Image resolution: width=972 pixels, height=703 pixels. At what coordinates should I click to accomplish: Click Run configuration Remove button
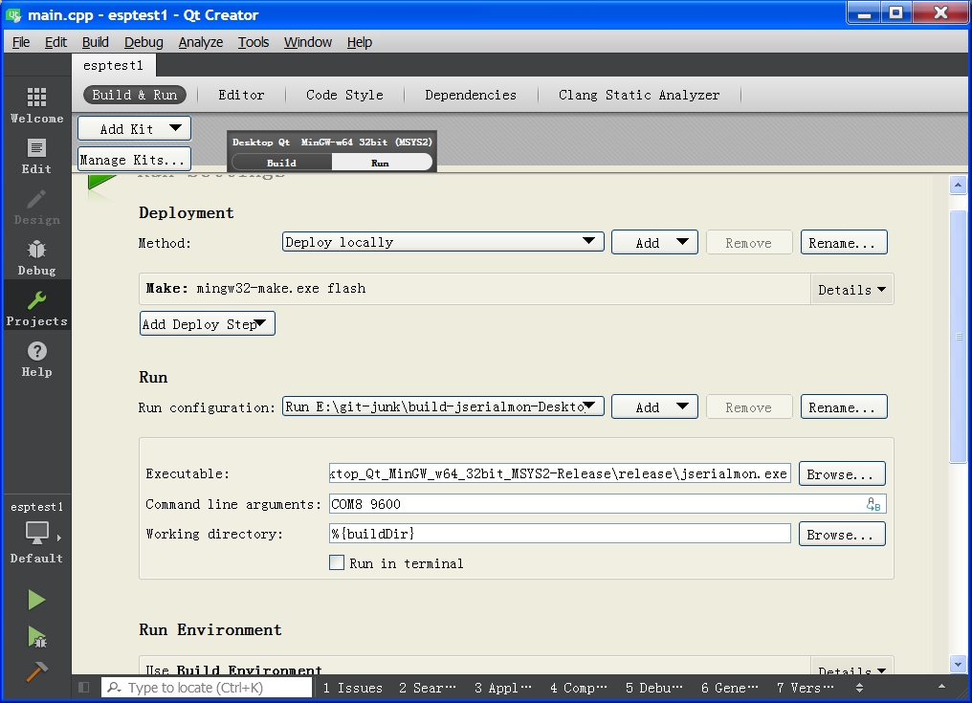click(x=749, y=407)
